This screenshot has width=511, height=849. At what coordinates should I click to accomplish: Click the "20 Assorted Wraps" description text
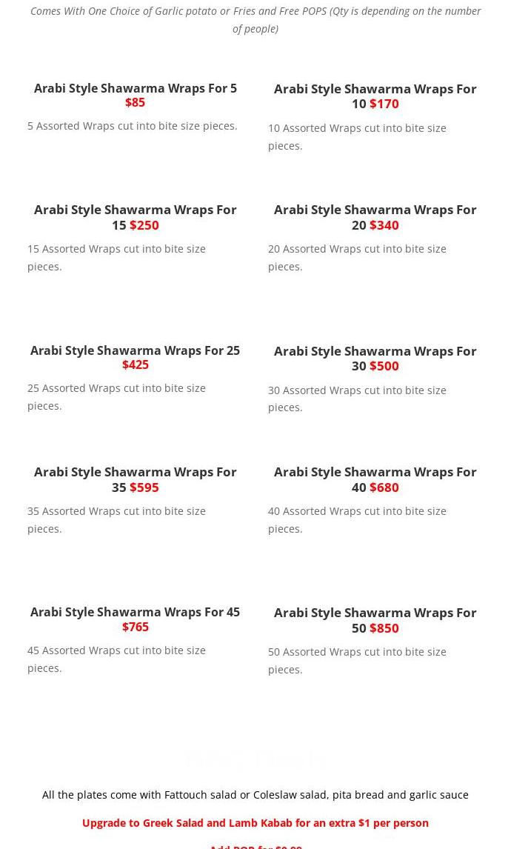(x=357, y=257)
